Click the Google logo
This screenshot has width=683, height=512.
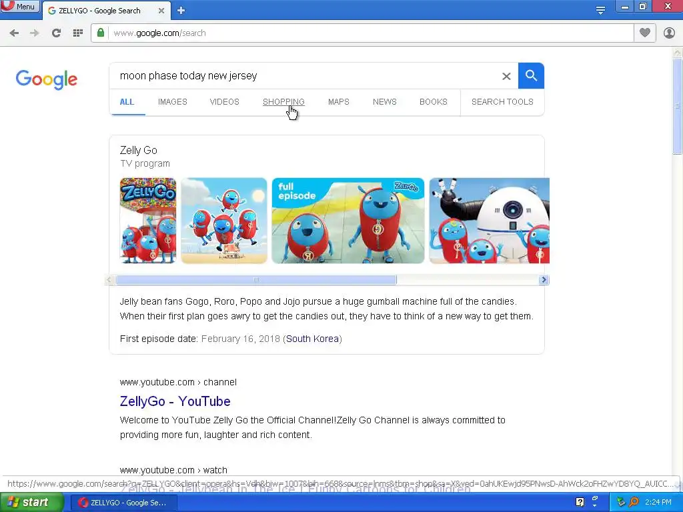click(x=47, y=79)
